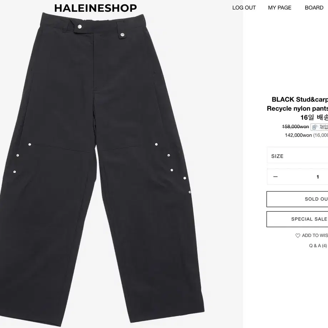Click the ADD TO WISH text
Viewport: 328px width, 328px height.
[x=315, y=236]
